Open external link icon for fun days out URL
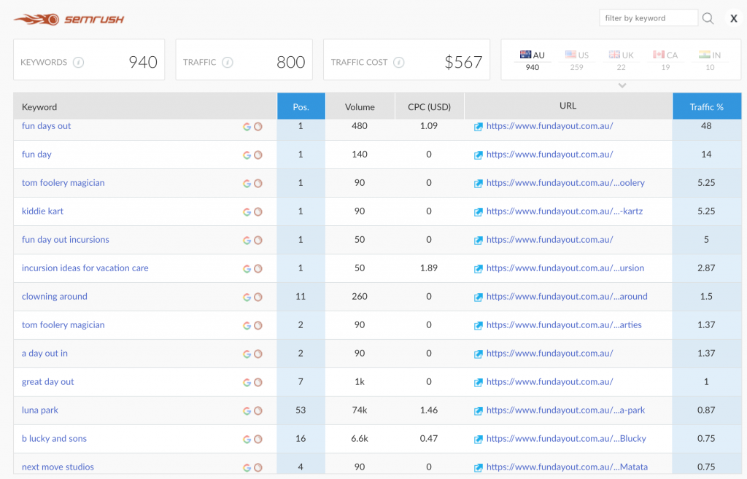The image size is (747, 479). coord(479,127)
